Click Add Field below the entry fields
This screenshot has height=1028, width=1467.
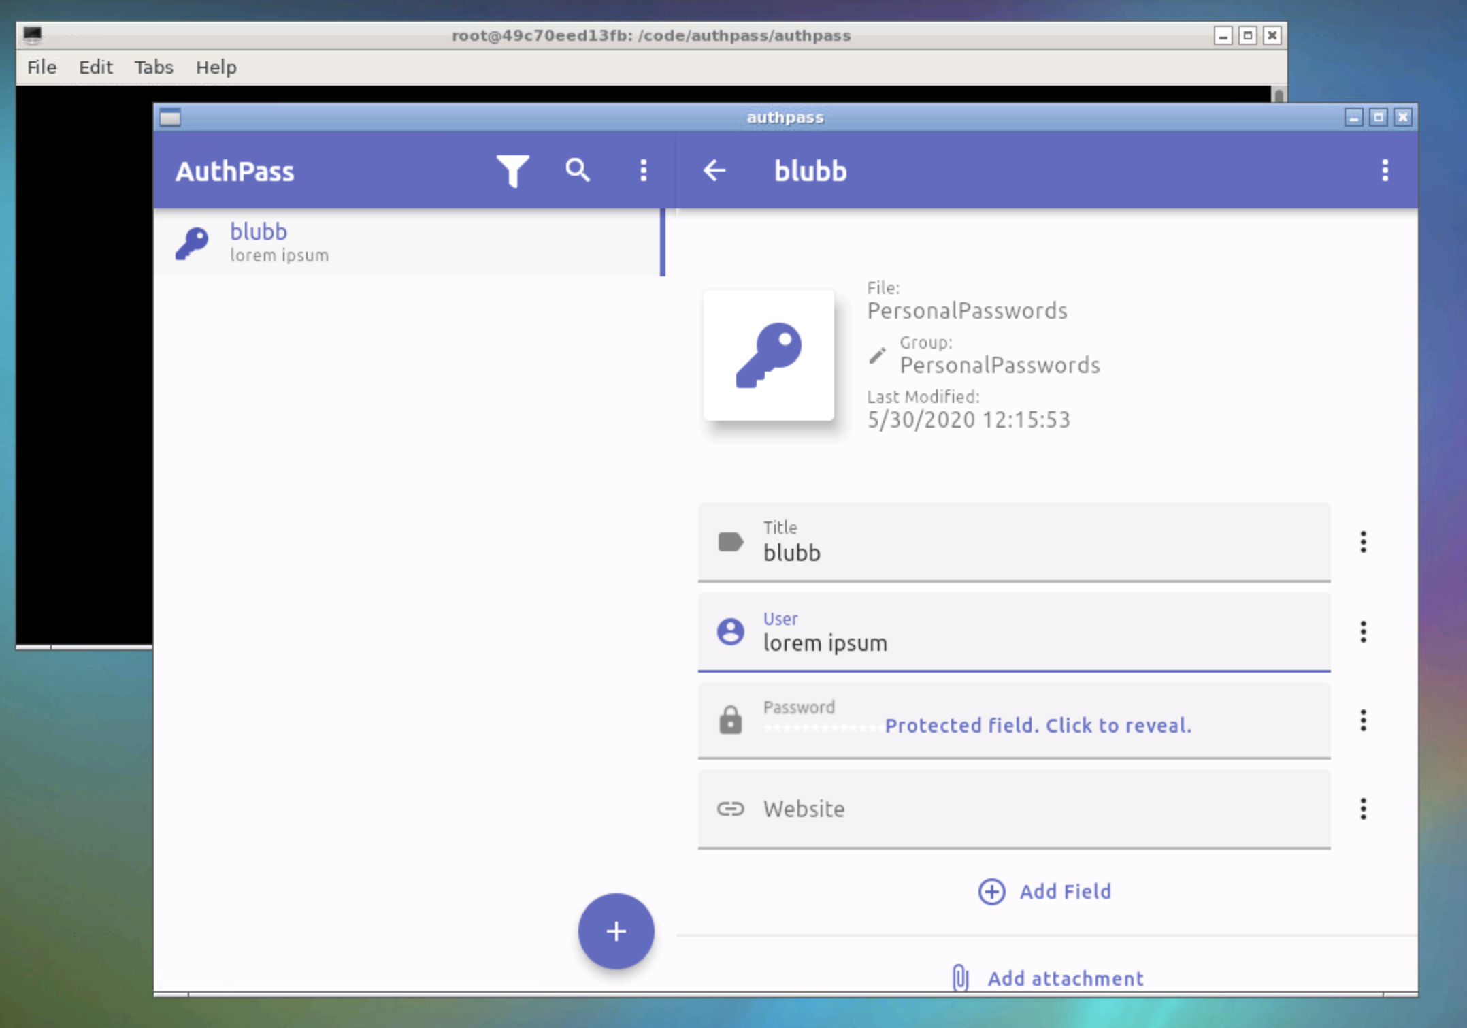[x=1044, y=891]
